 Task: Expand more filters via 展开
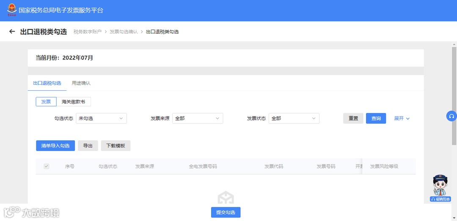402,119
